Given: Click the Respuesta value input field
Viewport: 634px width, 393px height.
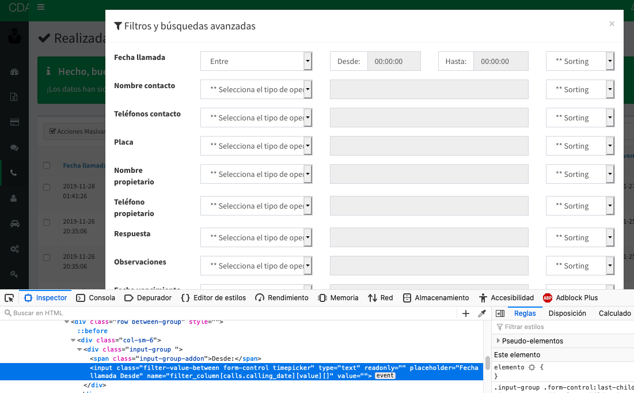Looking at the screenshot, I should 429,237.
